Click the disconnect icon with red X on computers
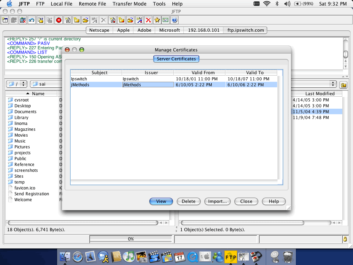Screen dimensions: 353x265 pyautogui.click(x=23, y=20)
